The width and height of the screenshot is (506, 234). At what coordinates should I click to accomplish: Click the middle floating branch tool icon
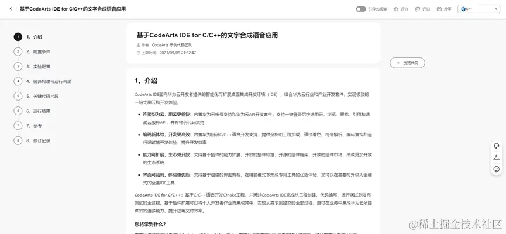tap(496, 157)
